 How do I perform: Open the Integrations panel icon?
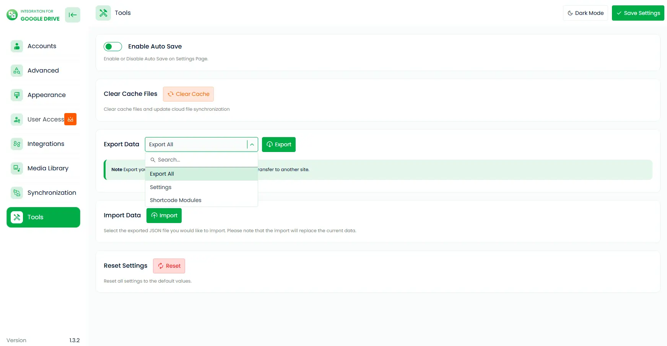(x=16, y=144)
